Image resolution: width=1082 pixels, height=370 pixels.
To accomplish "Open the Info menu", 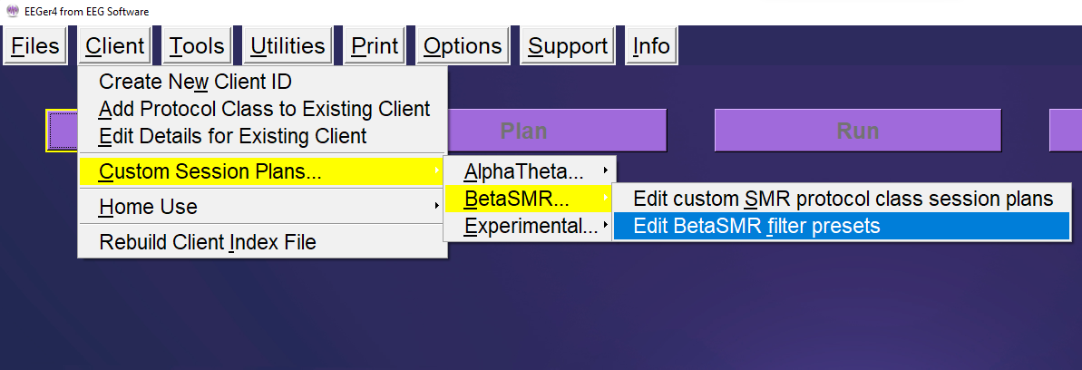I will click(x=651, y=46).
